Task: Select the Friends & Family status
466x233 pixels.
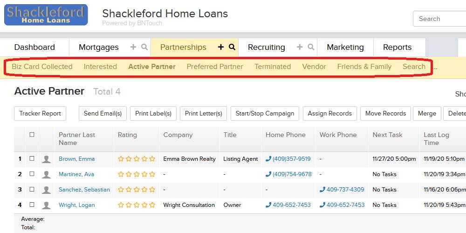Action: [364, 67]
